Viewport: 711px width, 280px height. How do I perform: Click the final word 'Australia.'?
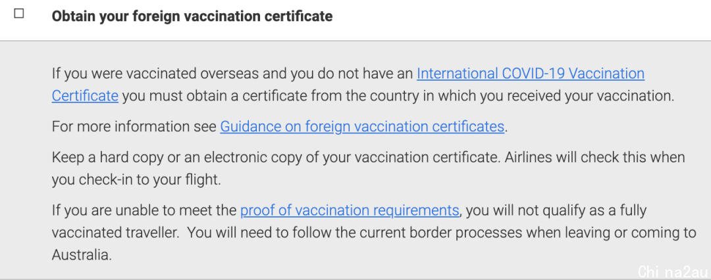coord(82,255)
